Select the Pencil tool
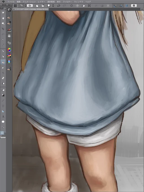The height and width of the screenshot is (192, 144). pos(3,56)
